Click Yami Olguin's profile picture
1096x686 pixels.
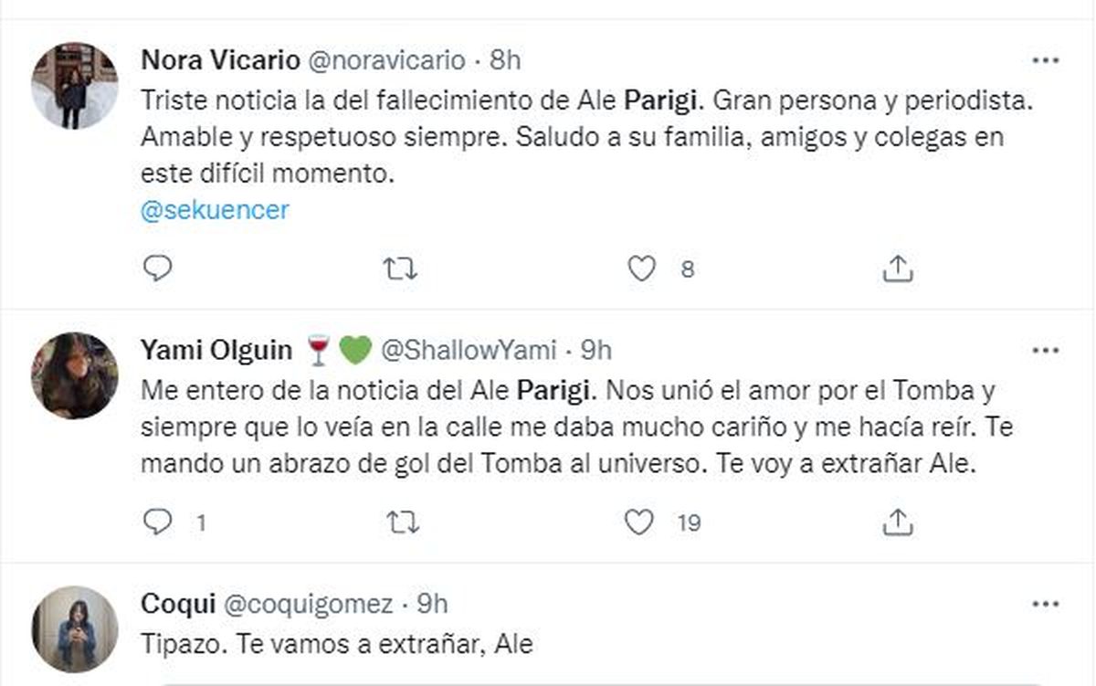click(75, 375)
